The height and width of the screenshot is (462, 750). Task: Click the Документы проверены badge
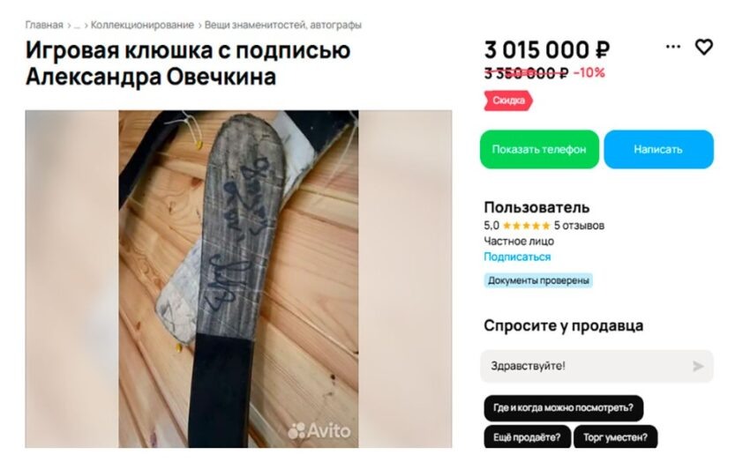click(x=538, y=280)
